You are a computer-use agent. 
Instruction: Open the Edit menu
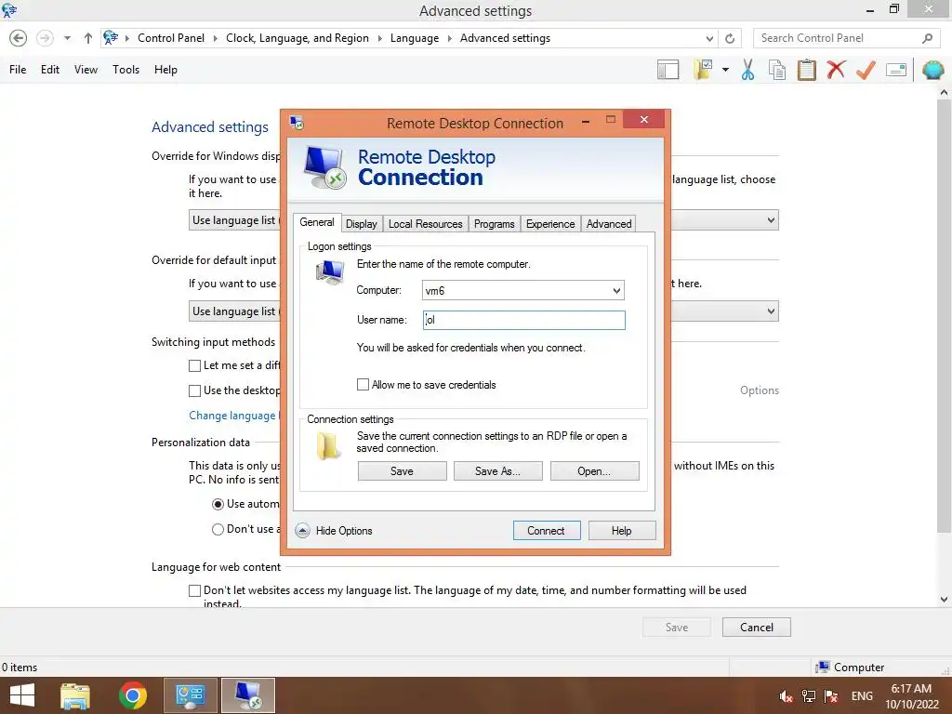[x=50, y=70]
